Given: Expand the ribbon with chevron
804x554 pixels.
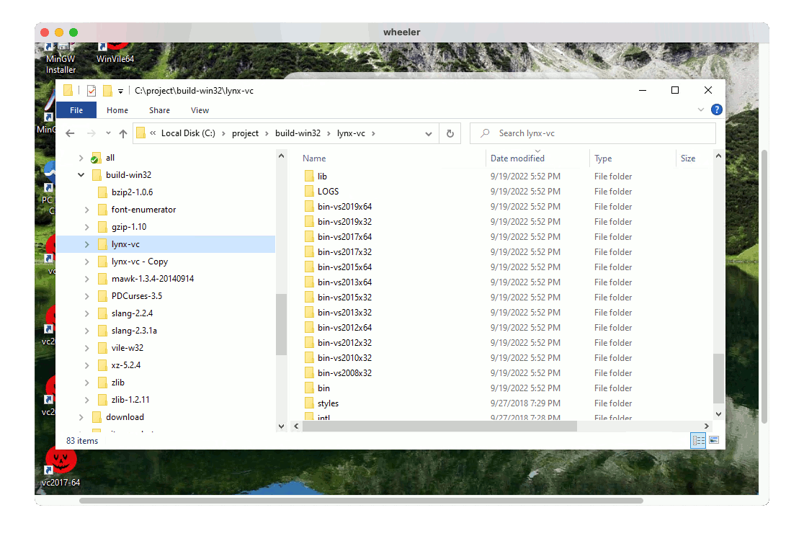Looking at the screenshot, I should click(x=701, y=110).
